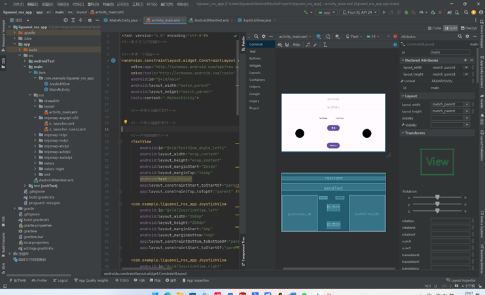Click the design surface layers icon

[x=318, y=37]
